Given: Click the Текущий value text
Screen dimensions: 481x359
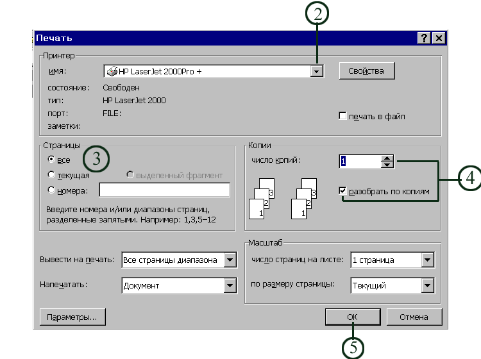Looking at the screenshot, I should click(369, 286).
